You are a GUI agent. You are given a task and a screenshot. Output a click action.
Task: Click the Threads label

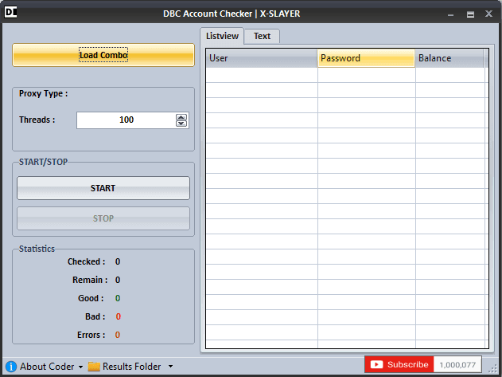(x=37, y=120)
